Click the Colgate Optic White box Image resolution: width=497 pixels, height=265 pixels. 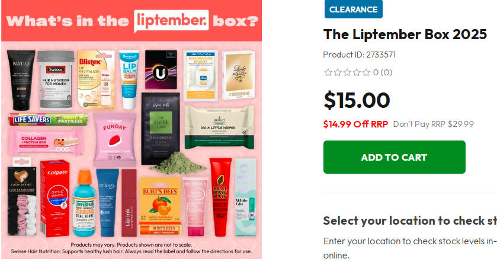click(x=55, y=199)
